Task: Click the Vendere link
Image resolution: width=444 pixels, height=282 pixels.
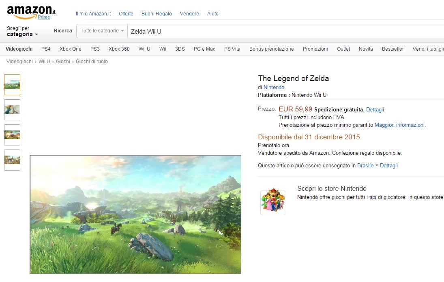Action: click(x=189, y=14)
